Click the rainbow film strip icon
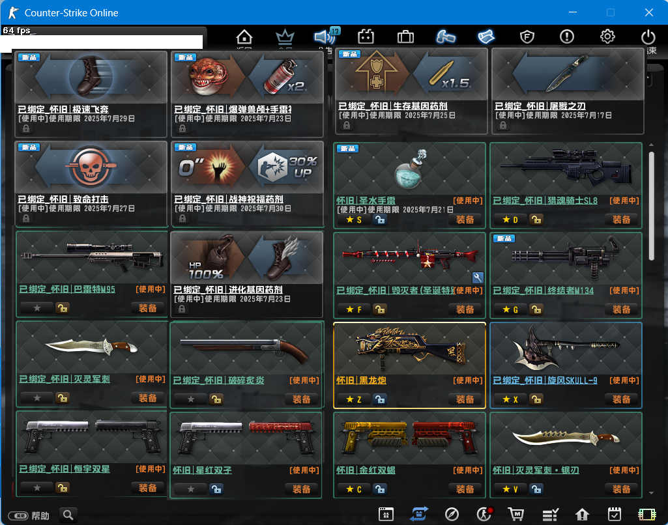This screenshot has width=668, height=525. coord(646,515)
